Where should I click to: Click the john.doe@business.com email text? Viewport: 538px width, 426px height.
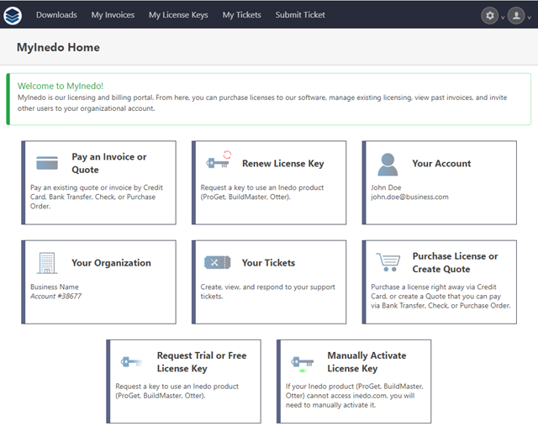pyautogui.click(x=409, y=197)
